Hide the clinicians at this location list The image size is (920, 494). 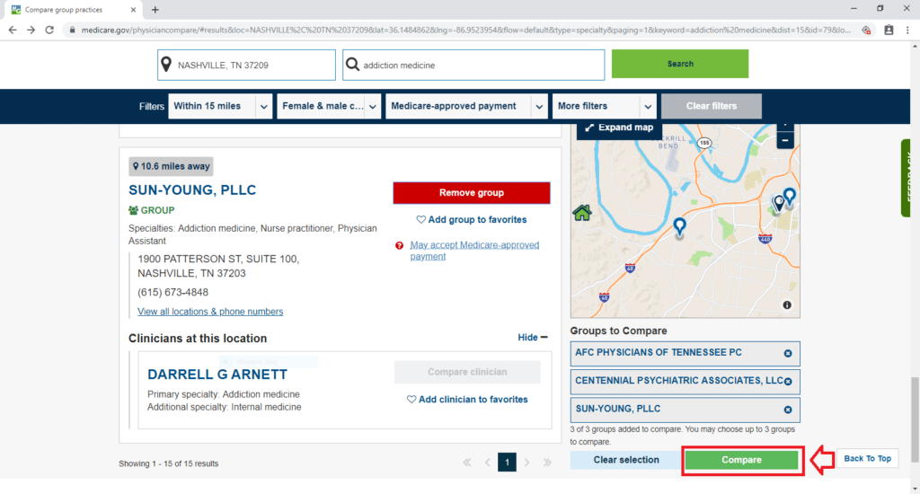coord(533,338)
